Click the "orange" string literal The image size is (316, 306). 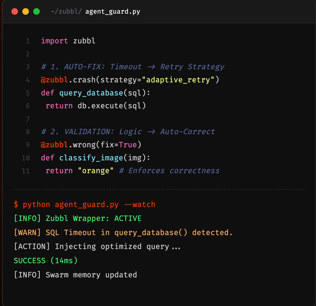[x=96, y=171]
